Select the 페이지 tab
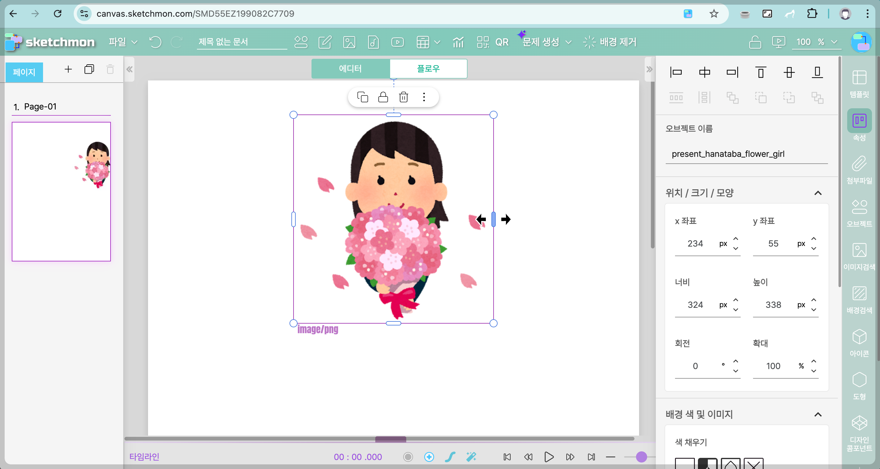 tap(24, 72)
